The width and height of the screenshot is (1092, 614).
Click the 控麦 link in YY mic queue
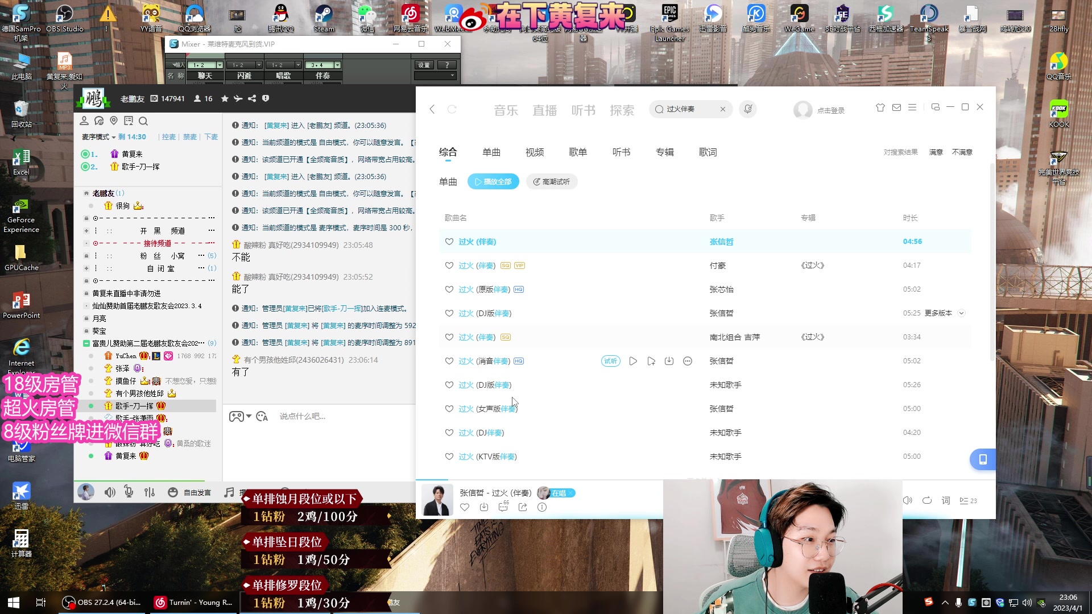click(169, 137)
